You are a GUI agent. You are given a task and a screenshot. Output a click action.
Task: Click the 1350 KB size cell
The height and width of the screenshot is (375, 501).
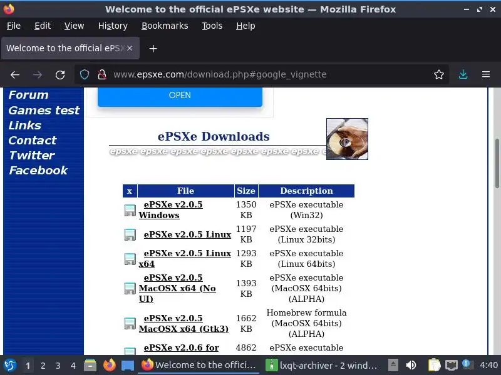pyautogui.click(x=246, y=210)
